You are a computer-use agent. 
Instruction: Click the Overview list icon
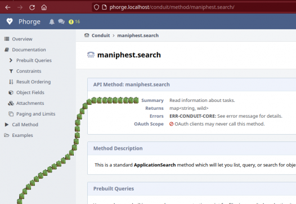click(x=7, y=39)
